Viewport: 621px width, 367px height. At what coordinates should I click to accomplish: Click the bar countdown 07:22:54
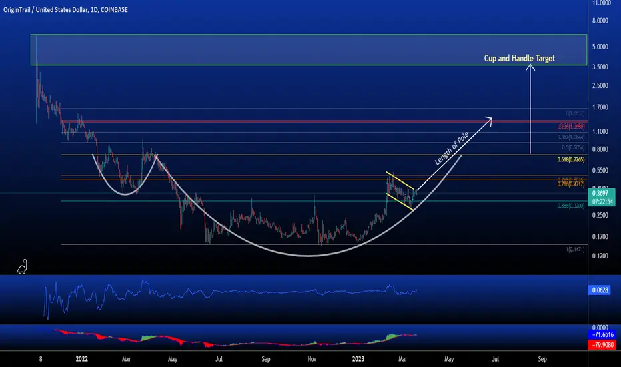[603, 202]
